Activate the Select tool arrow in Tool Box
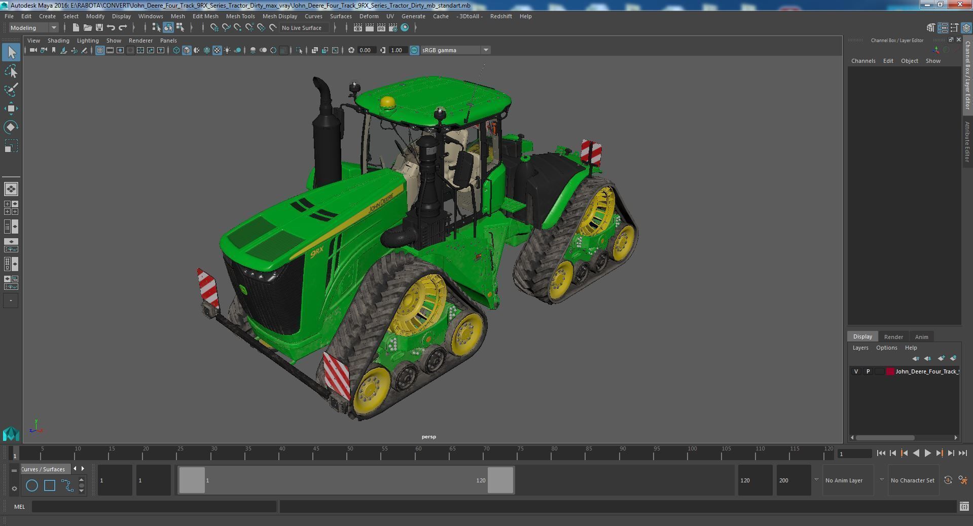Image resolution: width=973 pixels, height=526 pixels. point(11,52)
